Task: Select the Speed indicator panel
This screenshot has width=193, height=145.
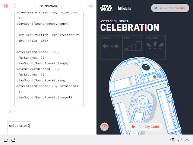Action: 133,47
